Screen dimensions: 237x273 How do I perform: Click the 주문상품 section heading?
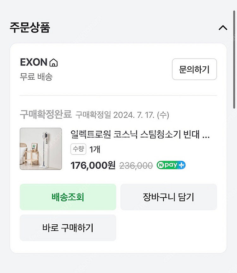point(30,27)
